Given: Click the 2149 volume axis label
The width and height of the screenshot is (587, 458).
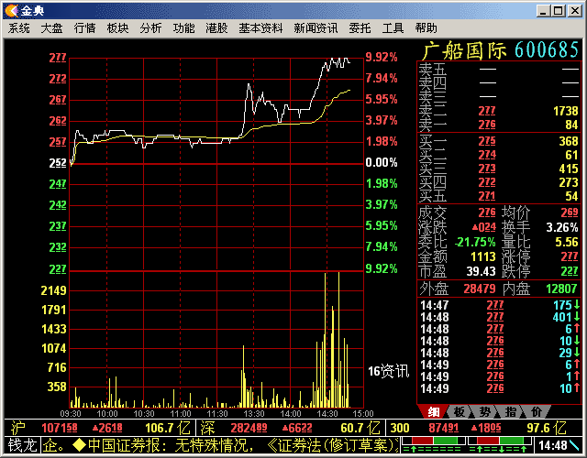Looking at the screenshot, I should pos(53,290).
